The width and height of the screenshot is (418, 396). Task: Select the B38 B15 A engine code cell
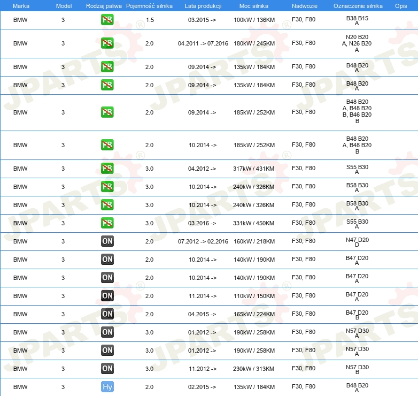pyautogui.click(x=357, y=20)
